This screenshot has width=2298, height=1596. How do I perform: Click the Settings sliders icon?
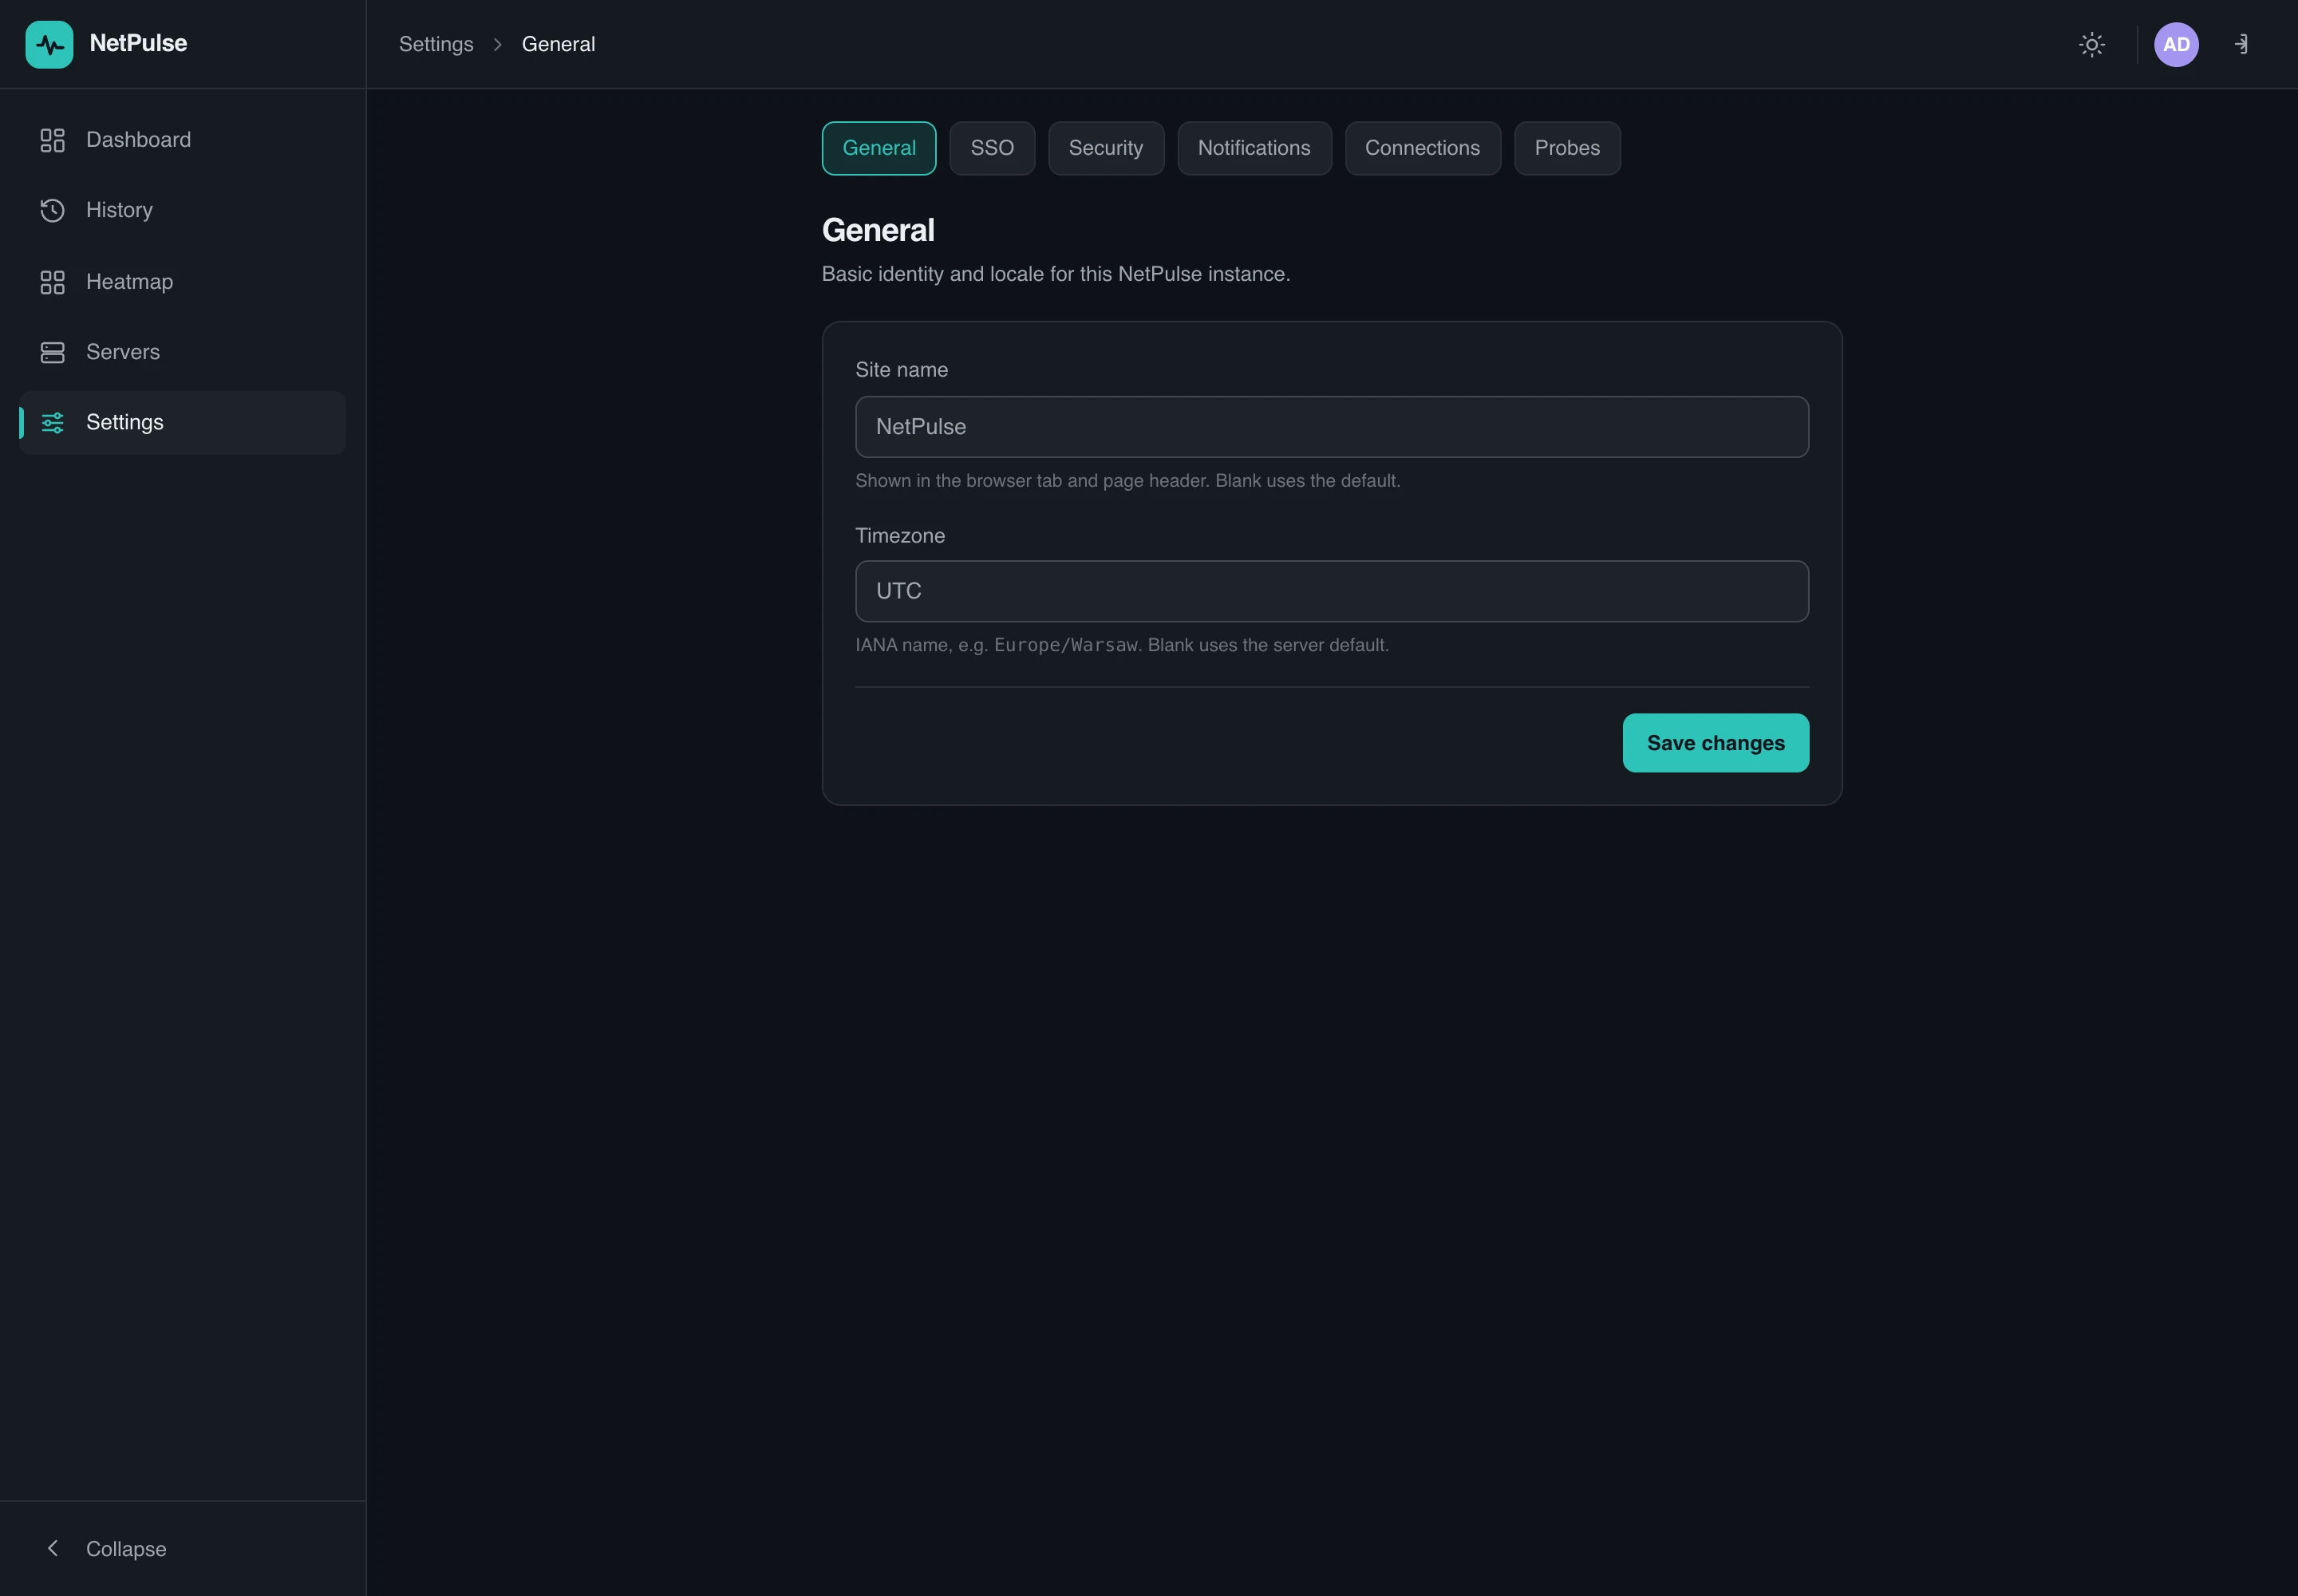point(52,422)
